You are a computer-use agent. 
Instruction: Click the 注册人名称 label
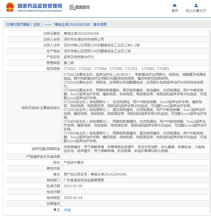tap(51, 39)
